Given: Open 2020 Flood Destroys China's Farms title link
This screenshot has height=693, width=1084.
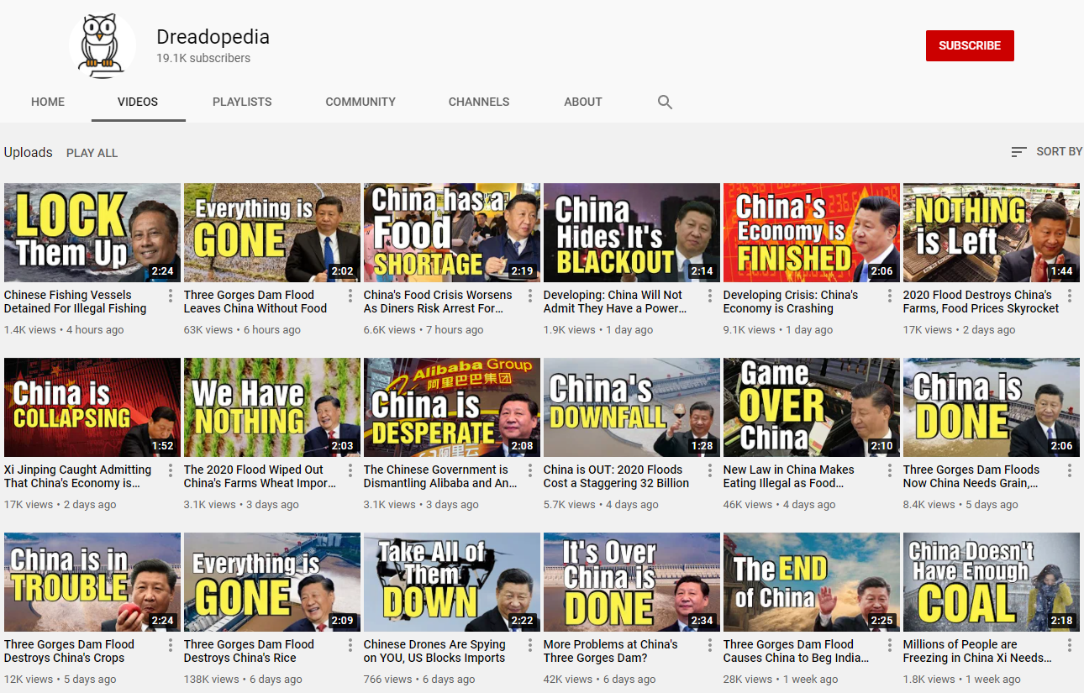Looking at the screenshot, I should tap(981, 302).
